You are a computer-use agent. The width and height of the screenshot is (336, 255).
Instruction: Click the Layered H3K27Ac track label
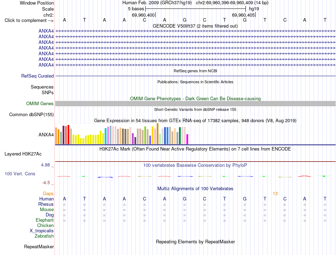[23, 154]
